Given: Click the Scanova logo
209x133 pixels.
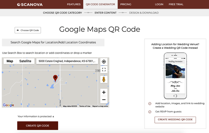Looking at the screenshot, I should coord(30,5).
